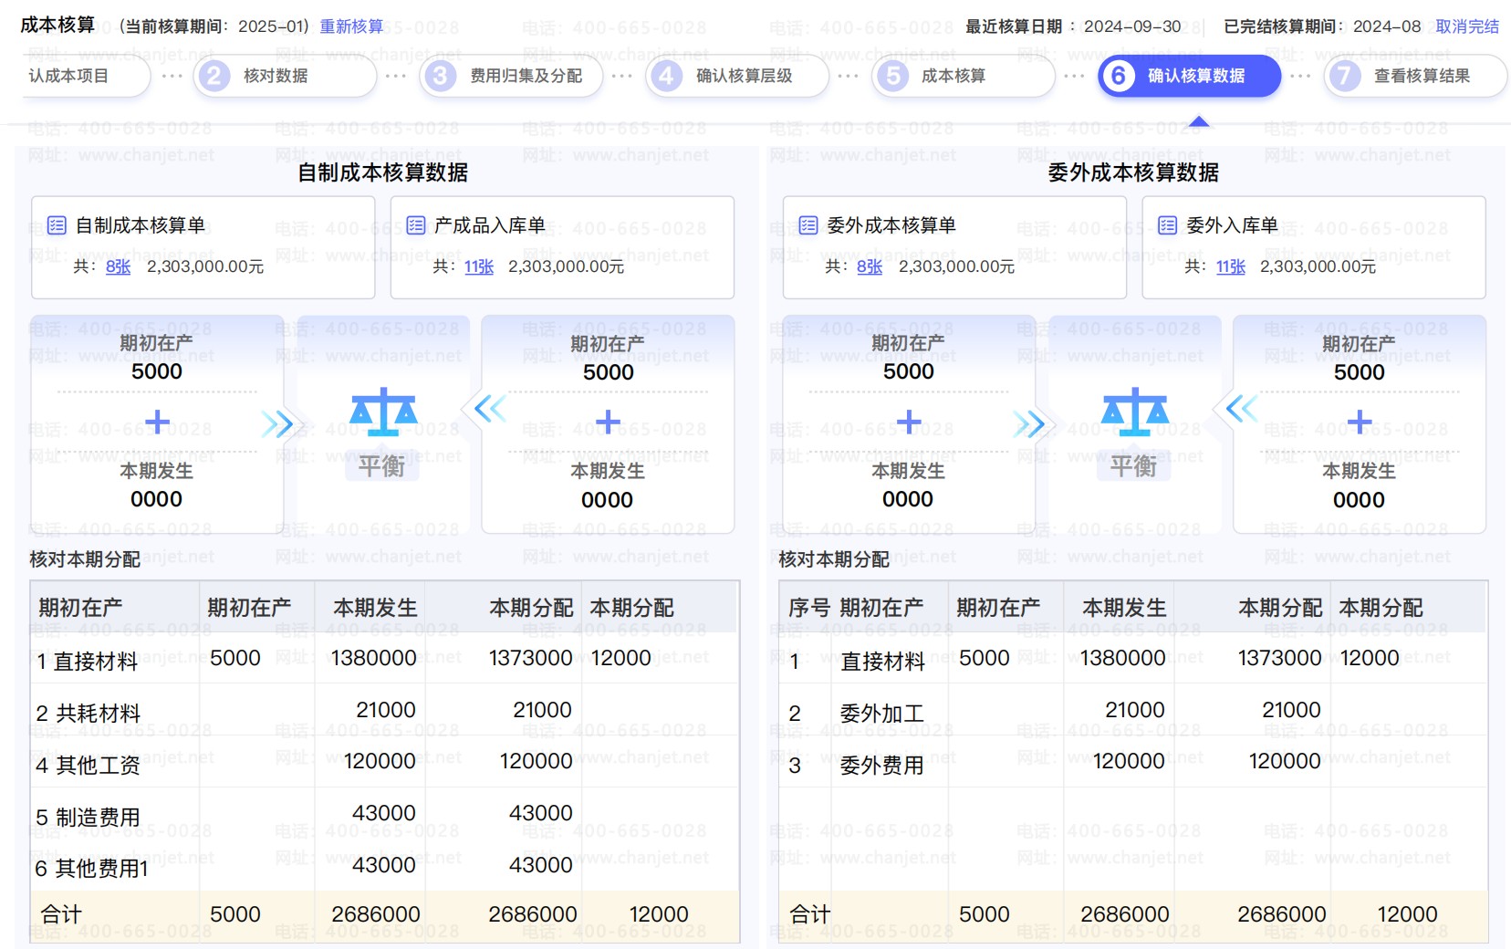Screen dimensions: 1511x949
Task: Select 其他费用1 row in left table
Action: (x=384, y=866)
